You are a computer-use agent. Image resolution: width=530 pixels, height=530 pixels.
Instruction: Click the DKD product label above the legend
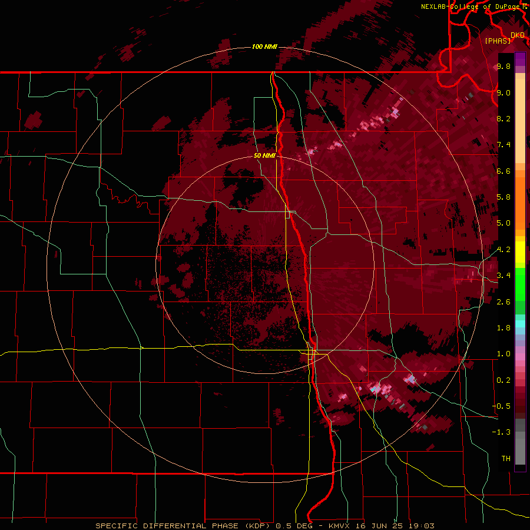pos(518,35)
